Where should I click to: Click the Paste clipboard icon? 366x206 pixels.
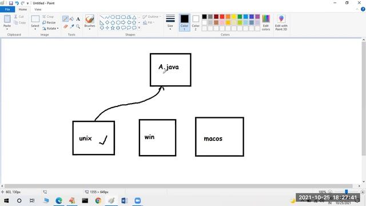click(x=7, y=19)
